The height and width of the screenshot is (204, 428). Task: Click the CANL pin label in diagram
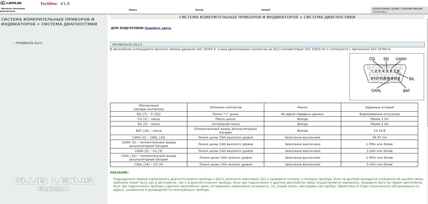point(376,91)
